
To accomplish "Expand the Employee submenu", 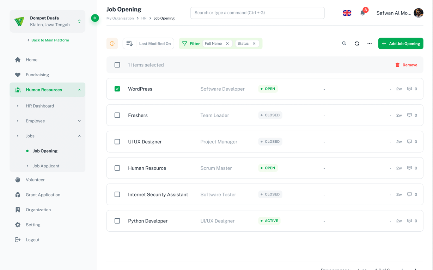I will [x=79, y=121].
